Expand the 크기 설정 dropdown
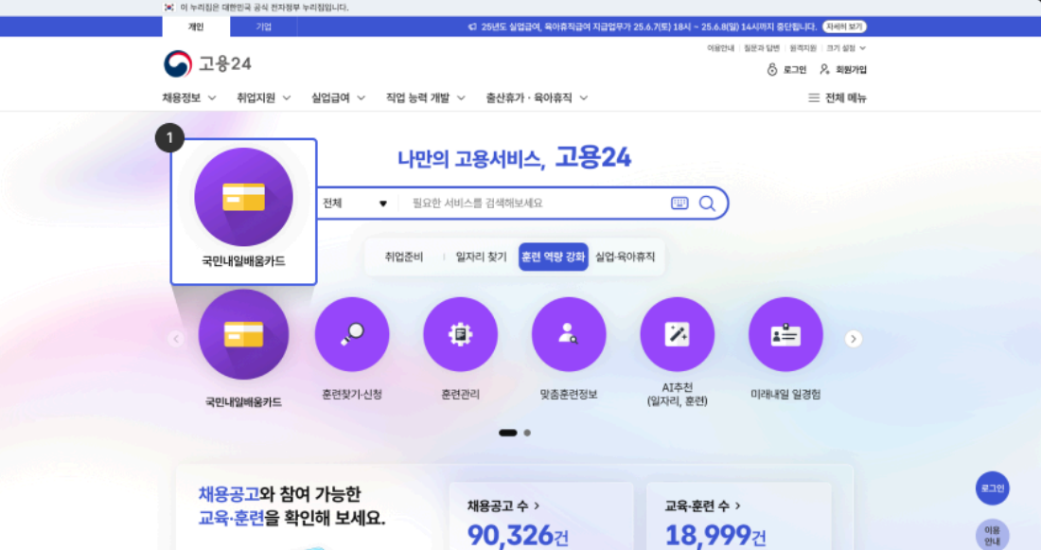Image resolution: width=1041 pixels, height=550 pixels. click(x=846, y=47)
